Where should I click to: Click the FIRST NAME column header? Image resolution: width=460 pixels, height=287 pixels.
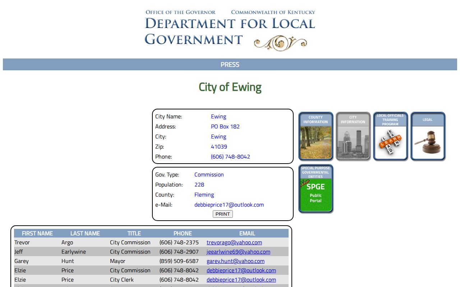tap(37, 233)
